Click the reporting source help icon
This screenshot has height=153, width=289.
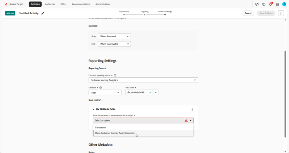(115, 75)
